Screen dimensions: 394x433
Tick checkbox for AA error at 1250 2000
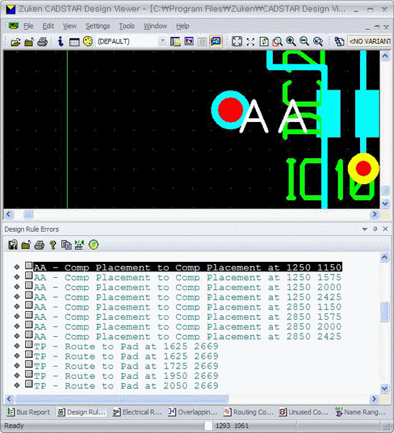[x=29, y=286]
